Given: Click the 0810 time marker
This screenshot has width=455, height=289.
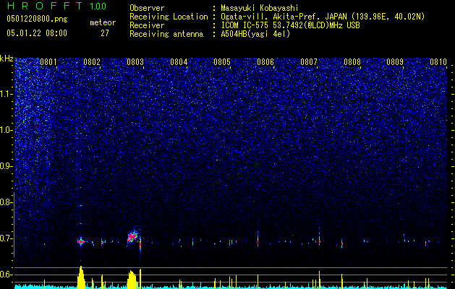Looking at the screenshot, I should pos(438,62).
